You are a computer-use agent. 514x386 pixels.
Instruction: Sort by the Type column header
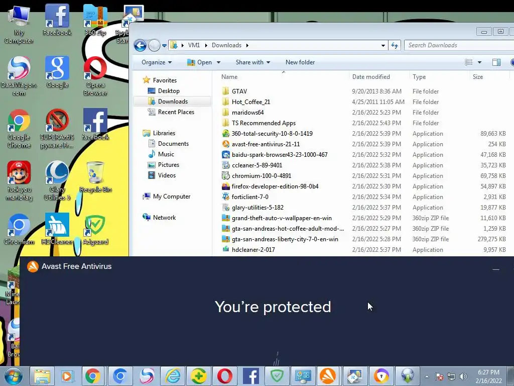tap(419, 77)
